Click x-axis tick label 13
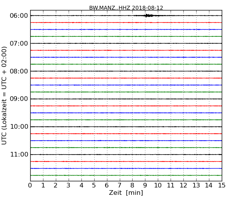Viewport: 252px width, 201px height. (196, 186)
